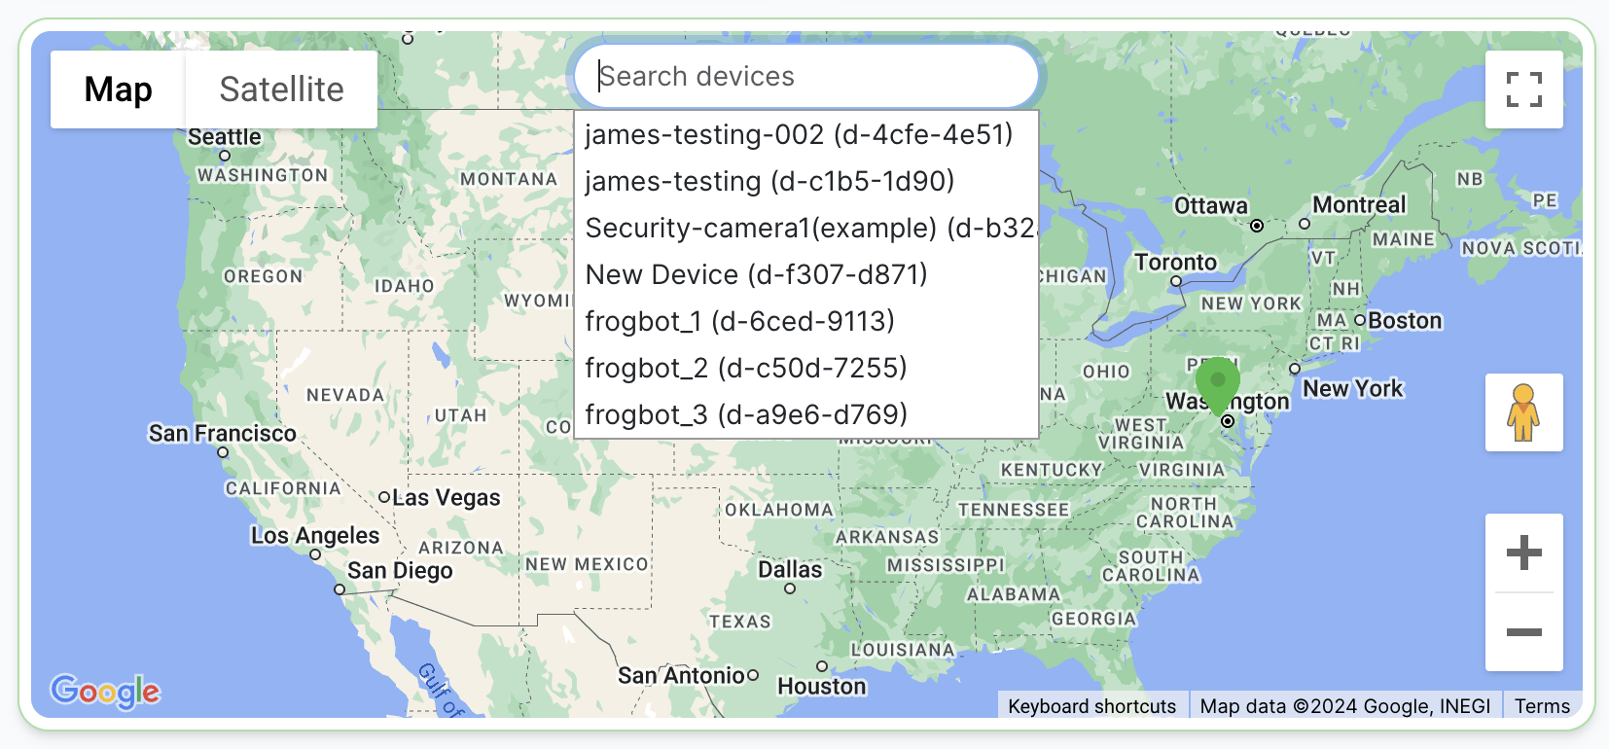The height and width of the screenshot is (749, 1609).
Task: Open the Terms link
Action: tap(1542, 706)
